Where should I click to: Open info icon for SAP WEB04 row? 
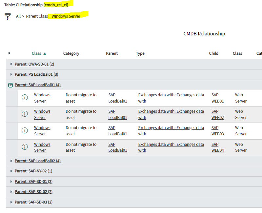(25, 147)
